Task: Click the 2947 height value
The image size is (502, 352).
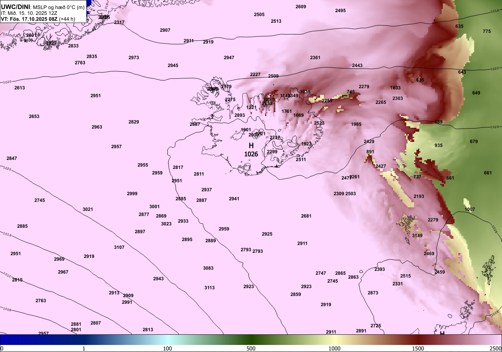Action: (229, 58)
